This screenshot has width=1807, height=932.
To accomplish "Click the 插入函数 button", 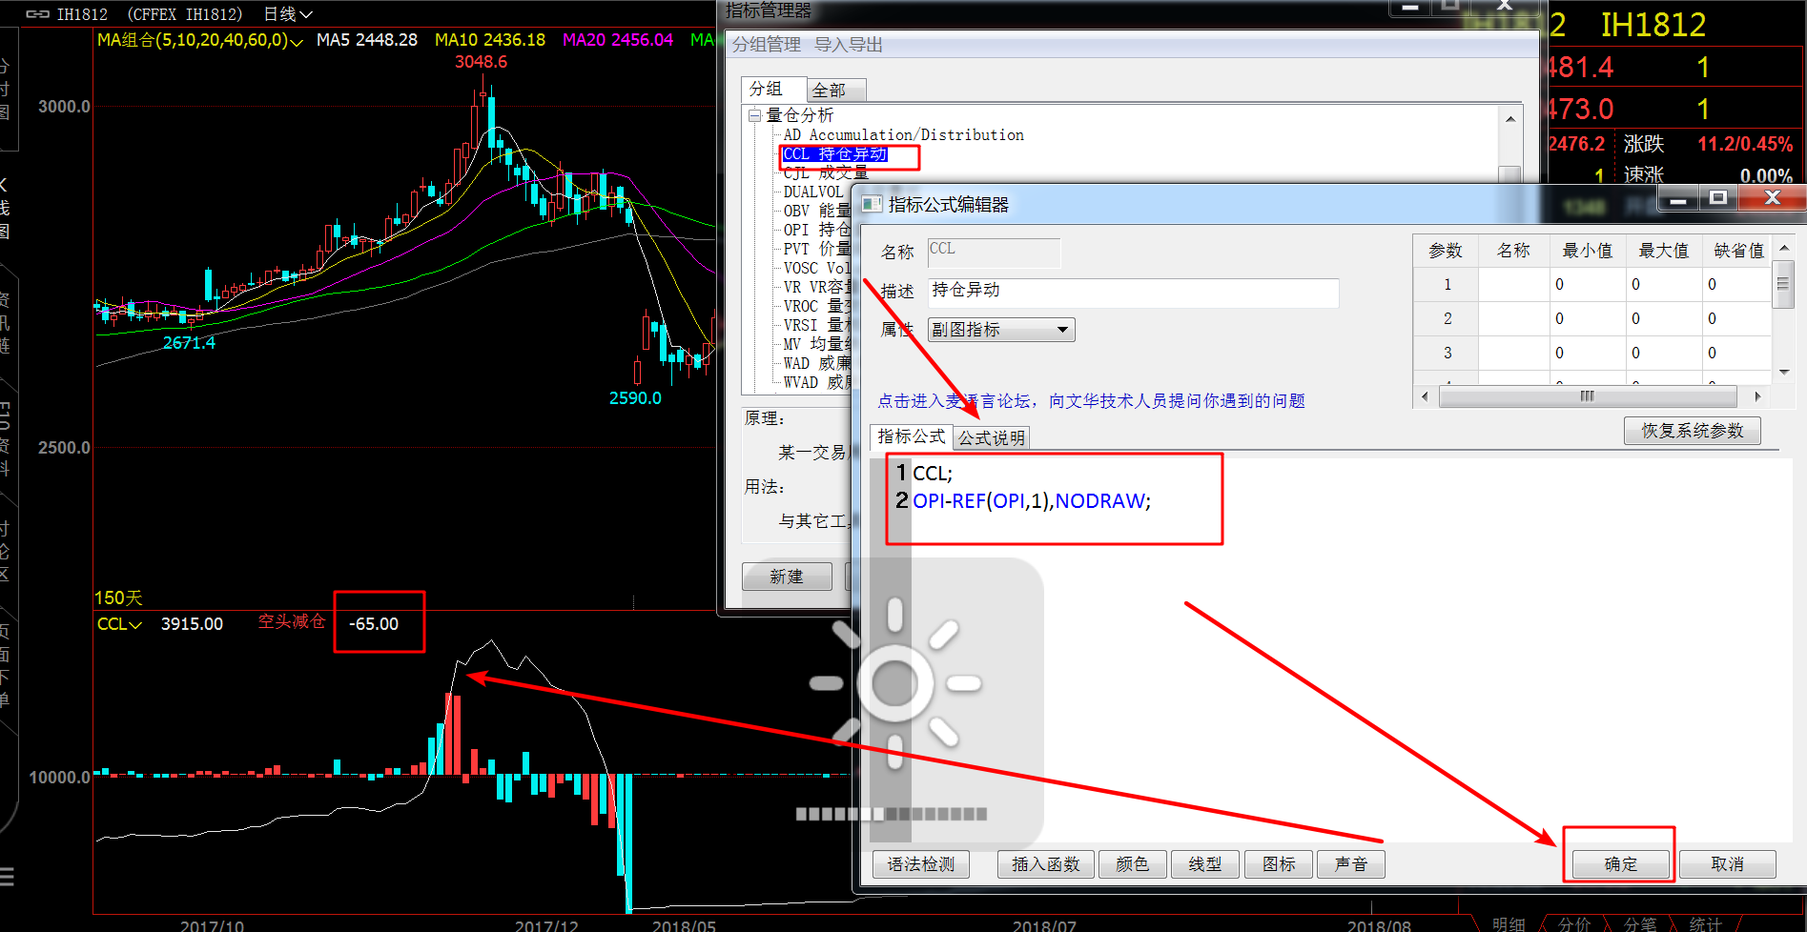I will 1046,864.
